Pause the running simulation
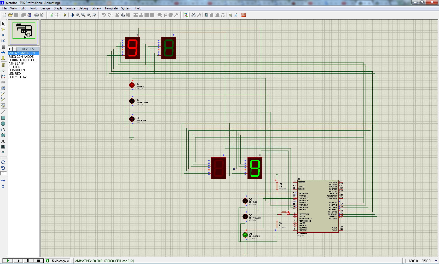439x264 pixels. (x=28, y=261)
